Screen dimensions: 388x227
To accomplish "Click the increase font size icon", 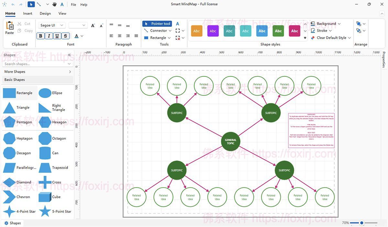I will [x=93, y=25].
